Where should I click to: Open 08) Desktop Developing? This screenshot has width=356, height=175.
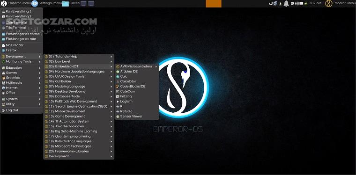coord(79,91)
